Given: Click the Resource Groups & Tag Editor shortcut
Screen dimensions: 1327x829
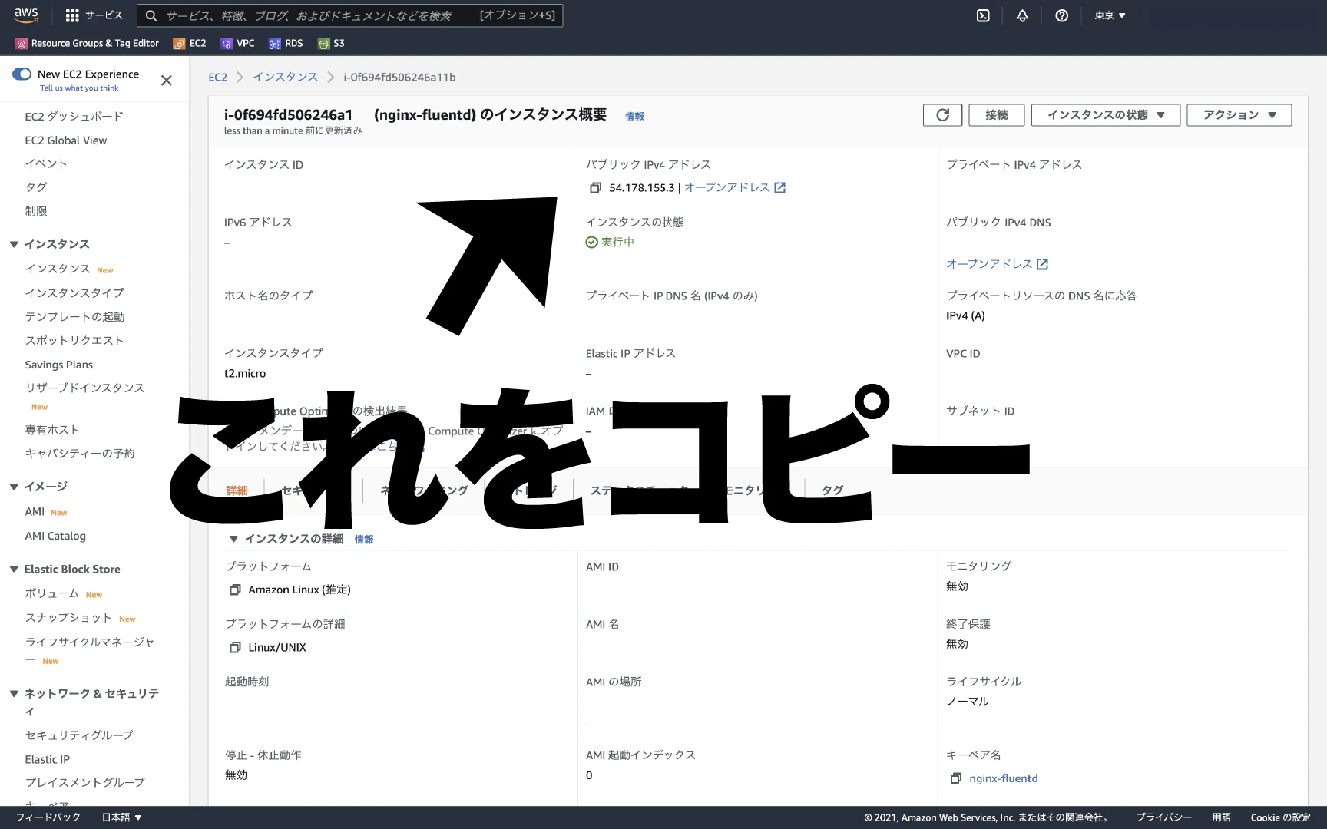Looking at the screenshot, I should click(x=88, y=44).
